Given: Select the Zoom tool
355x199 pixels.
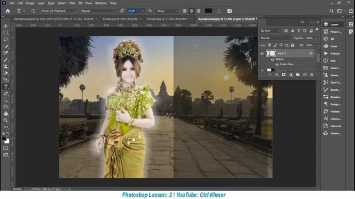Looking at the screenshot, I should click(x=6, y=121).
